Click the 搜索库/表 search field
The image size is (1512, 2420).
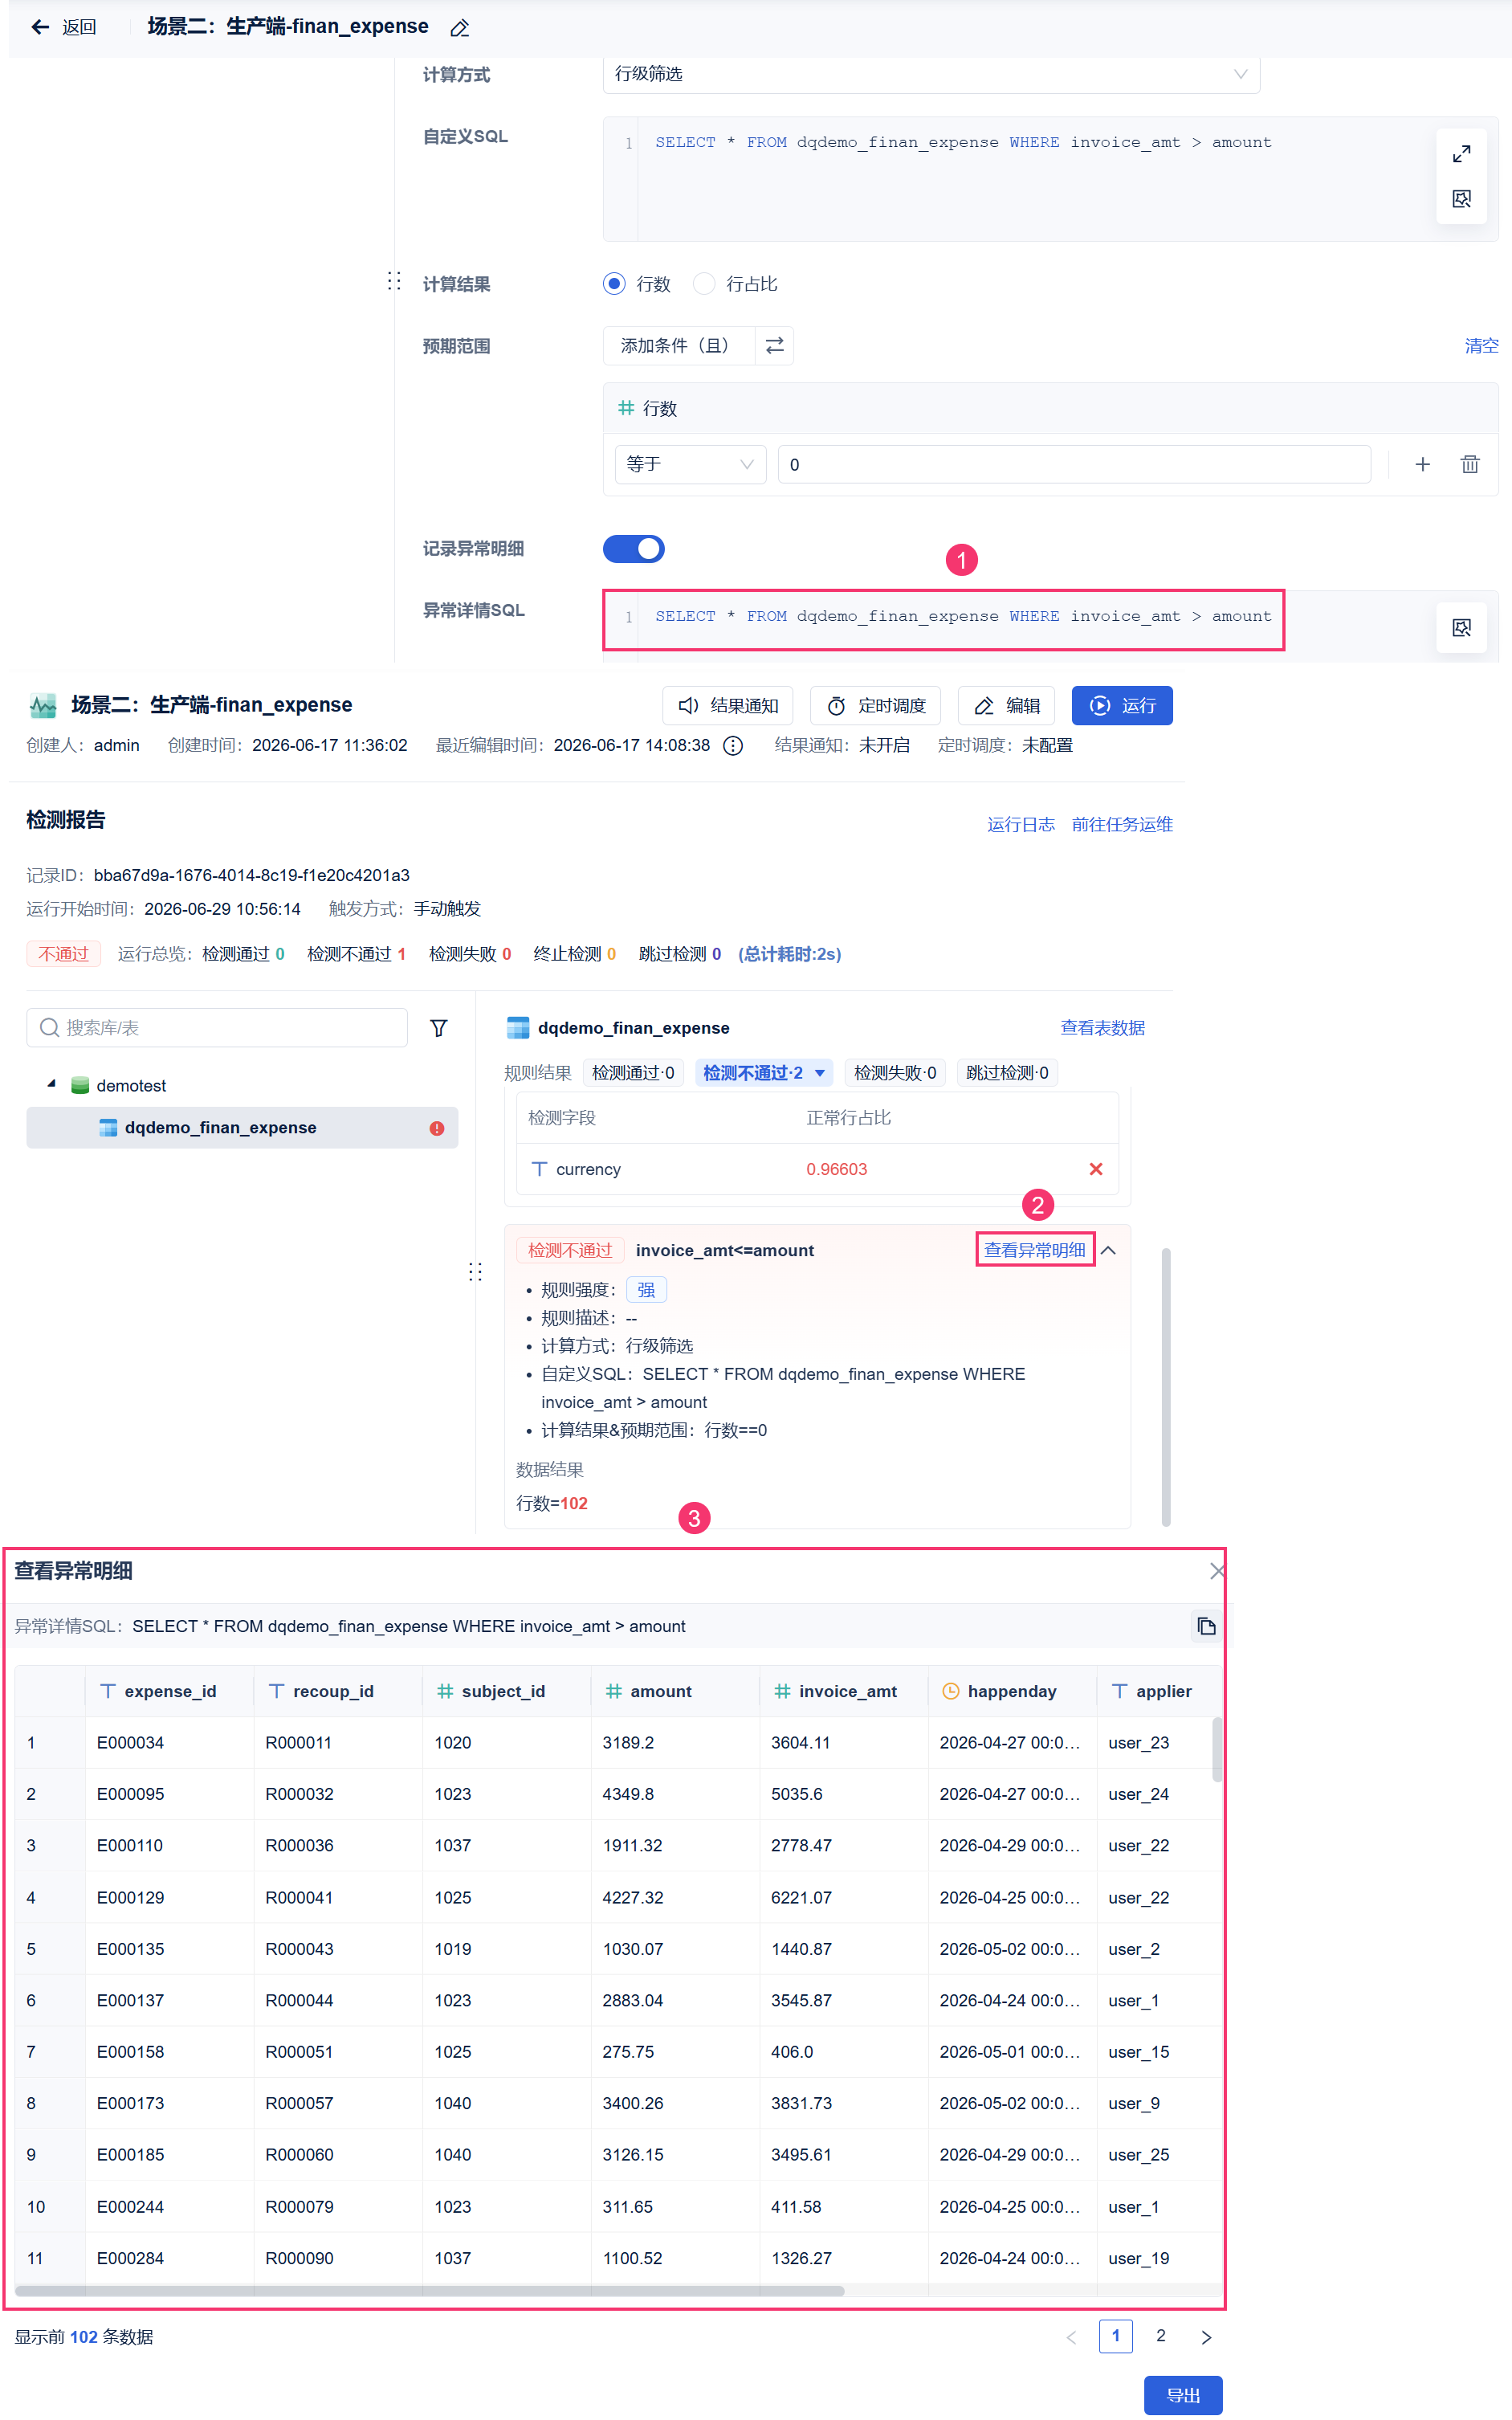click(x=217, y=1028)
